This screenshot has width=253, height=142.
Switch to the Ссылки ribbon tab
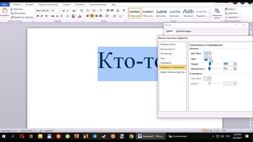66,4
